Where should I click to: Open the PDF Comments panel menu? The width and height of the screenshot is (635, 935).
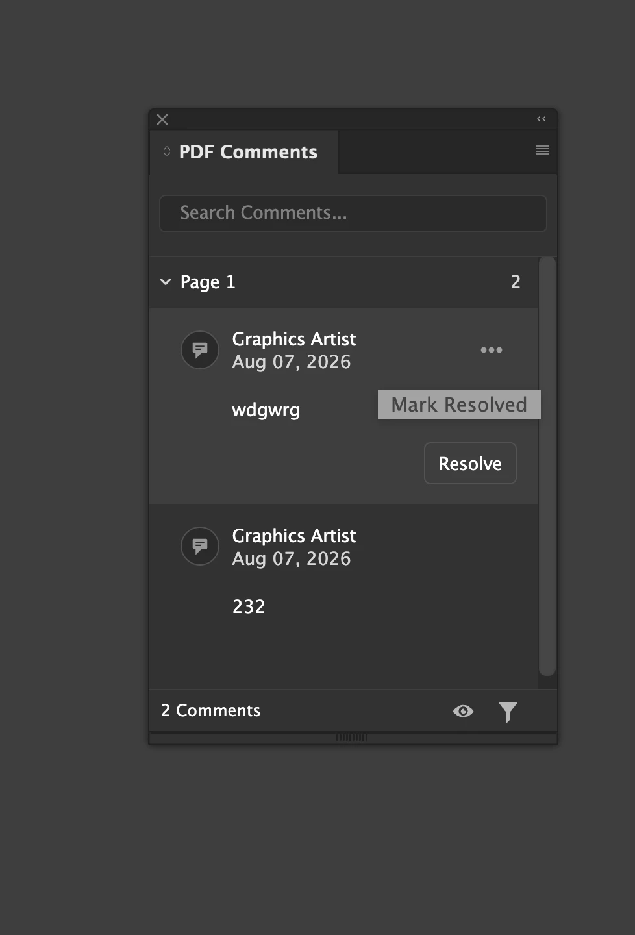point(543,151)
